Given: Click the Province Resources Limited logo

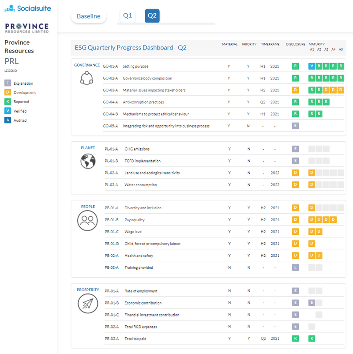Looking at the screenshot, I should coord(27,28).
